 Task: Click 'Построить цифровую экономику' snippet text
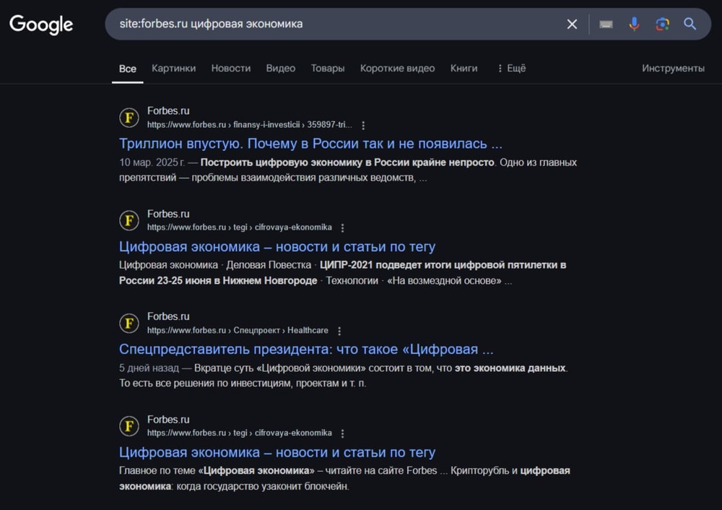pos(347,163)
